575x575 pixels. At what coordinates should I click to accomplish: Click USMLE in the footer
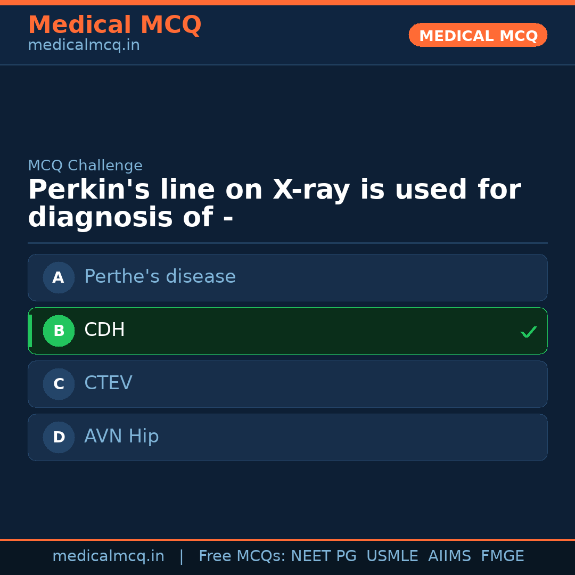[x=392, y=556]
